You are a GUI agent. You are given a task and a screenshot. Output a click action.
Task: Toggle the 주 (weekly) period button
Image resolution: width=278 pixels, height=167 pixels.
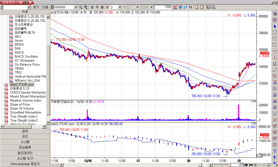click(97, 7)
